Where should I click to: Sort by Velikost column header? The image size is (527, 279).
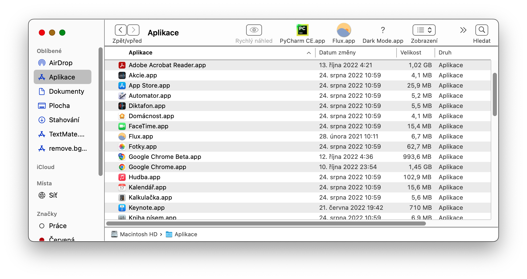[411, 53]
